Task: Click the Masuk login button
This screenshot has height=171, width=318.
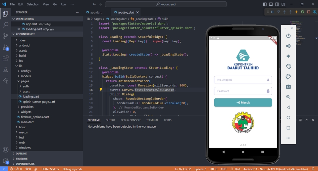Action: pyautogui.click(x=243, y=103)
